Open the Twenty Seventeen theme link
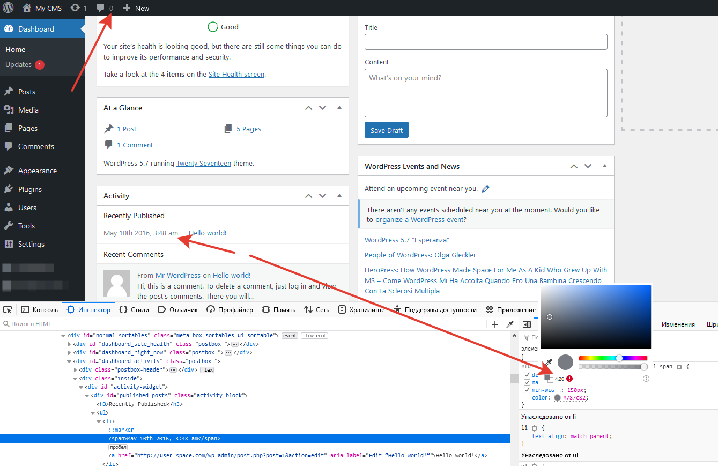The image size is (718, 466). [204, 164]
